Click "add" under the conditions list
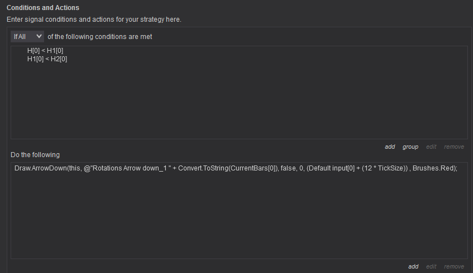 point(390,147)
